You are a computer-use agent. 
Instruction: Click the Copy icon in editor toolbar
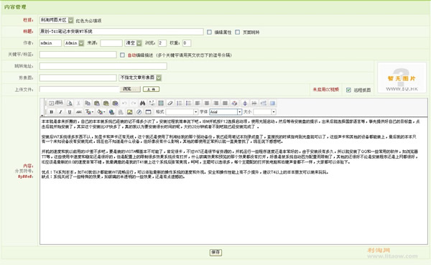click(88, 103)
